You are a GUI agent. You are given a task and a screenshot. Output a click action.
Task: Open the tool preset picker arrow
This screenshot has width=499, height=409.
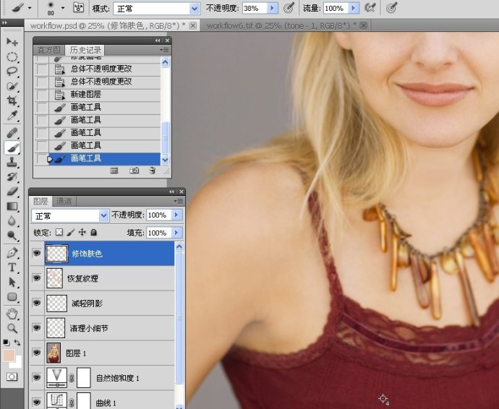(x=30, y=8)
